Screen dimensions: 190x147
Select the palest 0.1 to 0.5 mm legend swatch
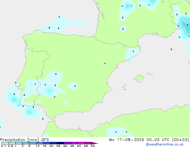[5, 143]
